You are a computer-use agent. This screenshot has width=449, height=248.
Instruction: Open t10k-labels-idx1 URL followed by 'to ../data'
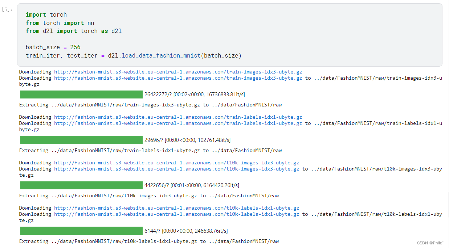[177, 214]
